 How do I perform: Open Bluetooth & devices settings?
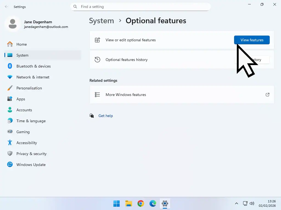click(33, 66)
